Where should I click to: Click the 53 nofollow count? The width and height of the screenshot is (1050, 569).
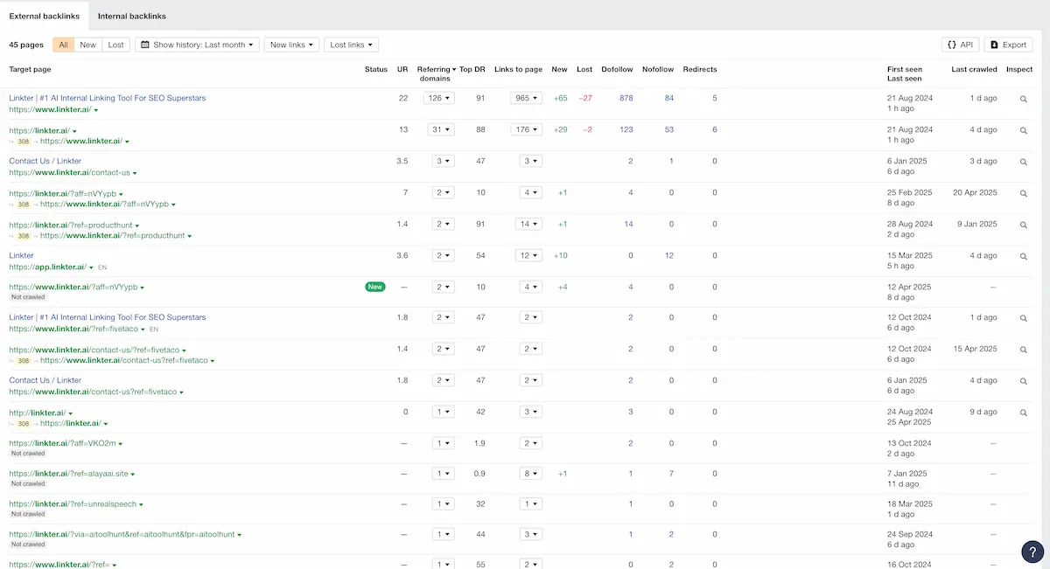click(669, 130)
